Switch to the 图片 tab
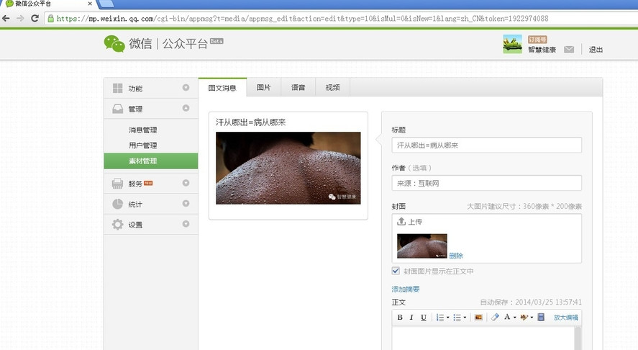The height and width of the screenshot is (350, 638). coord(264,87)
